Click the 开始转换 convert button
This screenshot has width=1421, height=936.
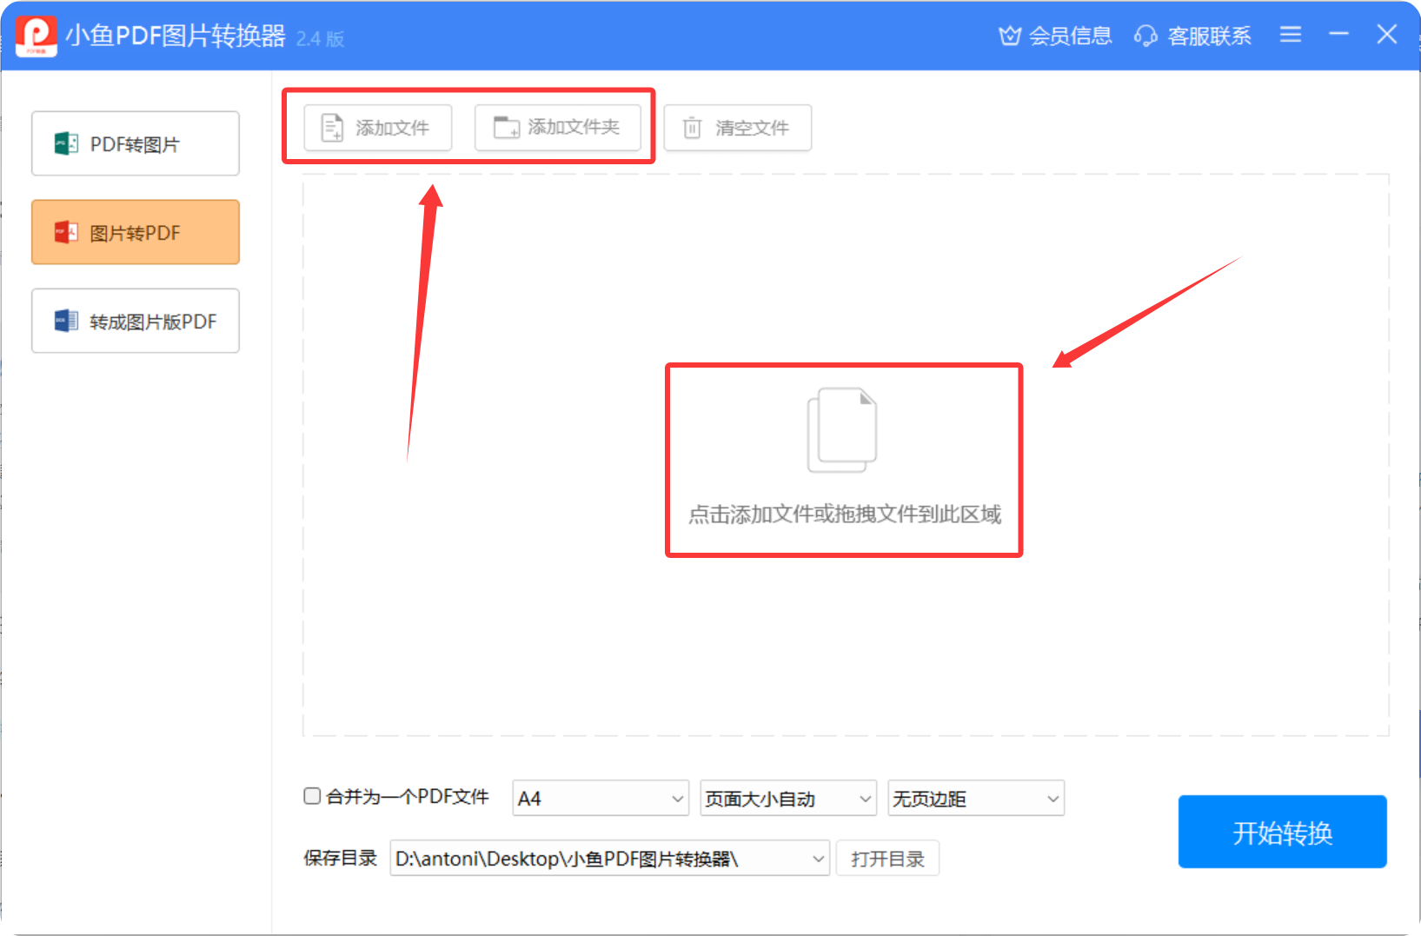coord(1282,832)
